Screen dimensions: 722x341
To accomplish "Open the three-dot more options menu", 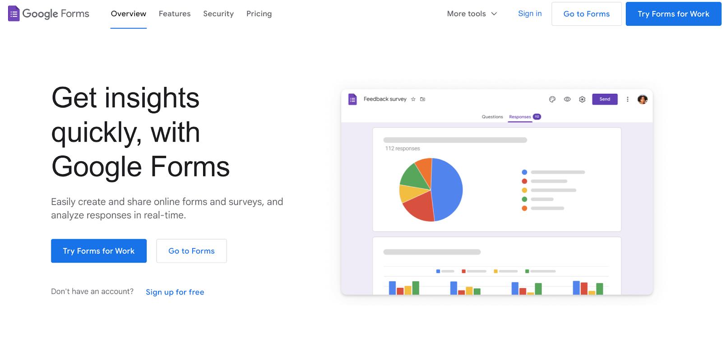I will click(627, 99).
